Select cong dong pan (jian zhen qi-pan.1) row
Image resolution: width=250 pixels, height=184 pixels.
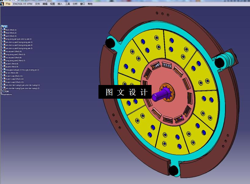click(x=19, y=39)
